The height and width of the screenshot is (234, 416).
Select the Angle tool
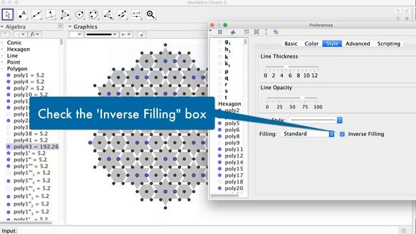click(x=108, y=14)
